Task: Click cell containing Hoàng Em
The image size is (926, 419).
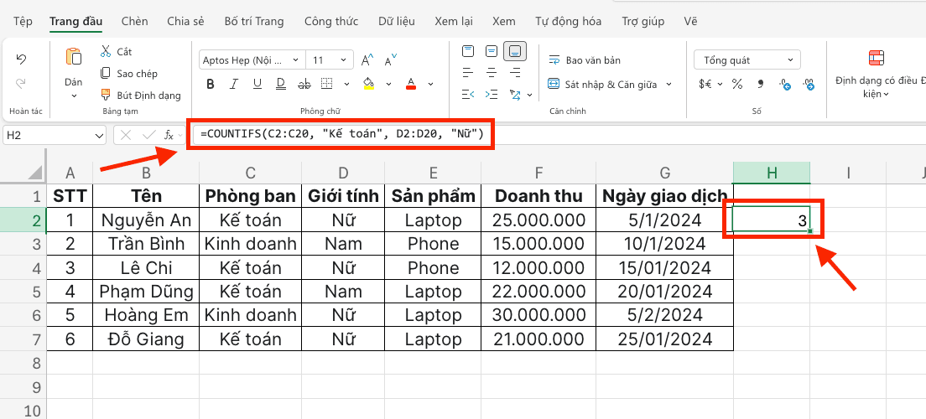Action: tap(146, 315)
